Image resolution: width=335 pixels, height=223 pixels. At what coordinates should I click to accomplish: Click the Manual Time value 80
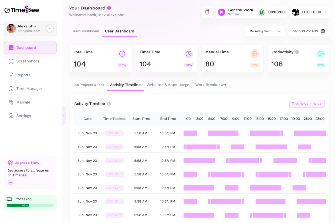coord(210,64)
